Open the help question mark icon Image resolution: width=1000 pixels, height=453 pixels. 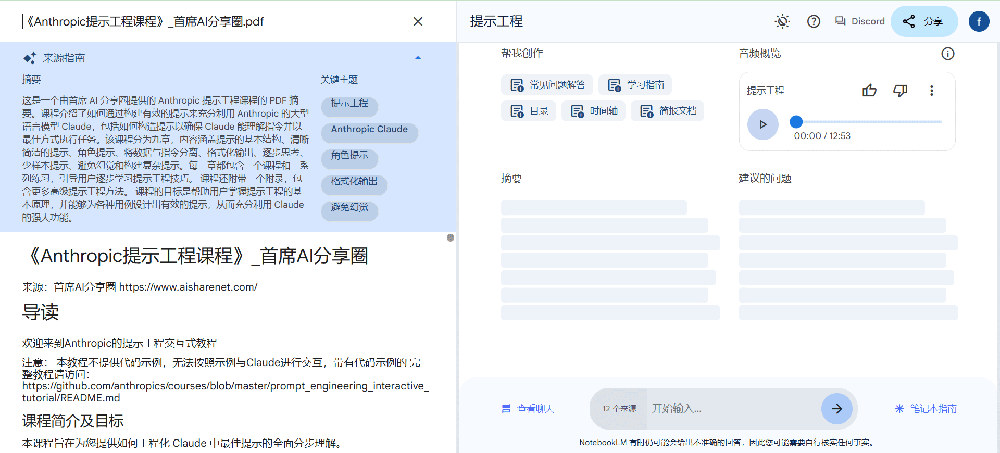[814, 21]
